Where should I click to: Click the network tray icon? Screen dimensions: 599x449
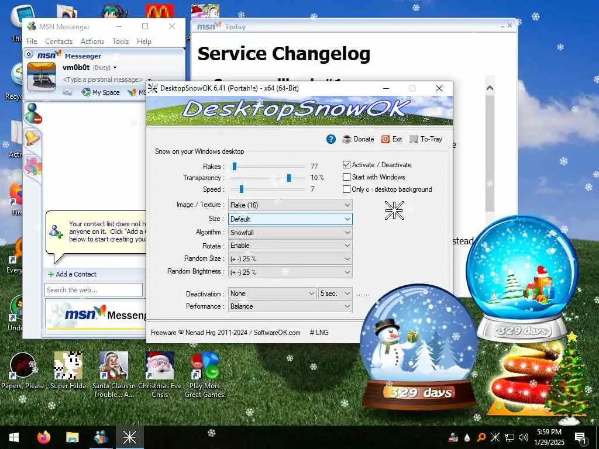click(x=510, y=437)
